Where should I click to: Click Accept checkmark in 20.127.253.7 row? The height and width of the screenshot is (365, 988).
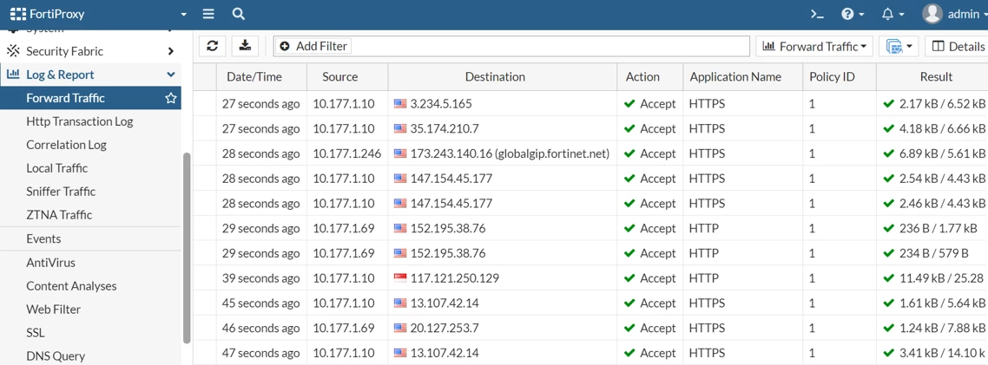pyautogui.click(x=629, y=328)
